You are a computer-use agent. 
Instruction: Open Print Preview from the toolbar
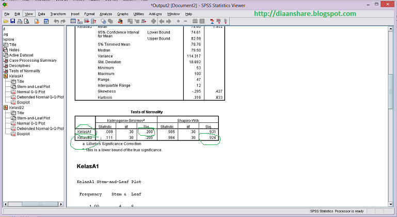tap(27, 21)
